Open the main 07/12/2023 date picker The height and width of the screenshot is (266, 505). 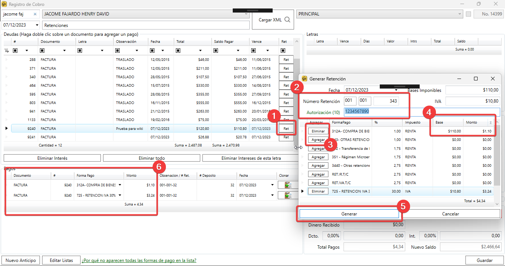37,25
